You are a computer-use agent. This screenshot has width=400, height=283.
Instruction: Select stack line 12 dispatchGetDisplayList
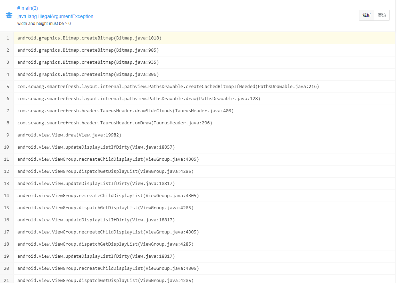204,171
